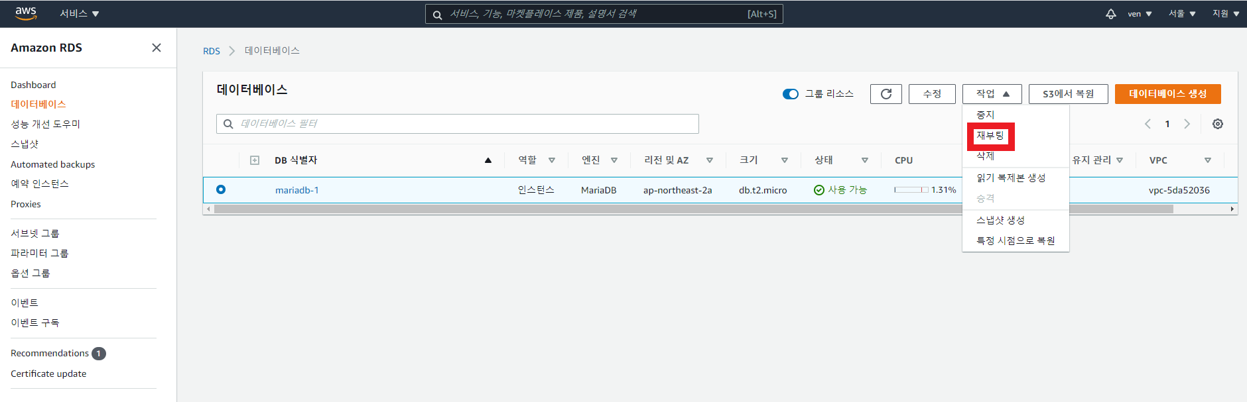The image size is (1247, 402).
Task: Open the 서비스 services dropdown
Action: (80, 14)
